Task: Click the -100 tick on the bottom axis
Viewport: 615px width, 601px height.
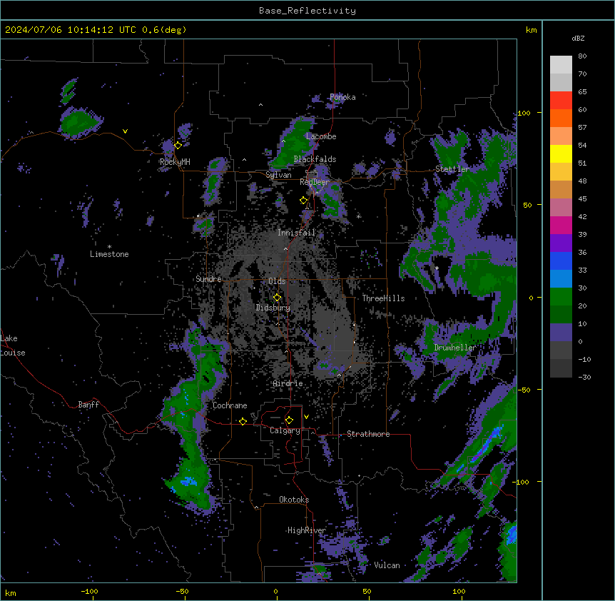Action: click(x=89, y=591)
